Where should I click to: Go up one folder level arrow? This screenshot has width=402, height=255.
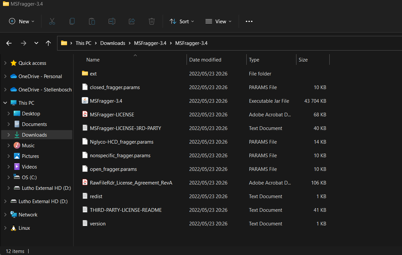click(48, 43)
